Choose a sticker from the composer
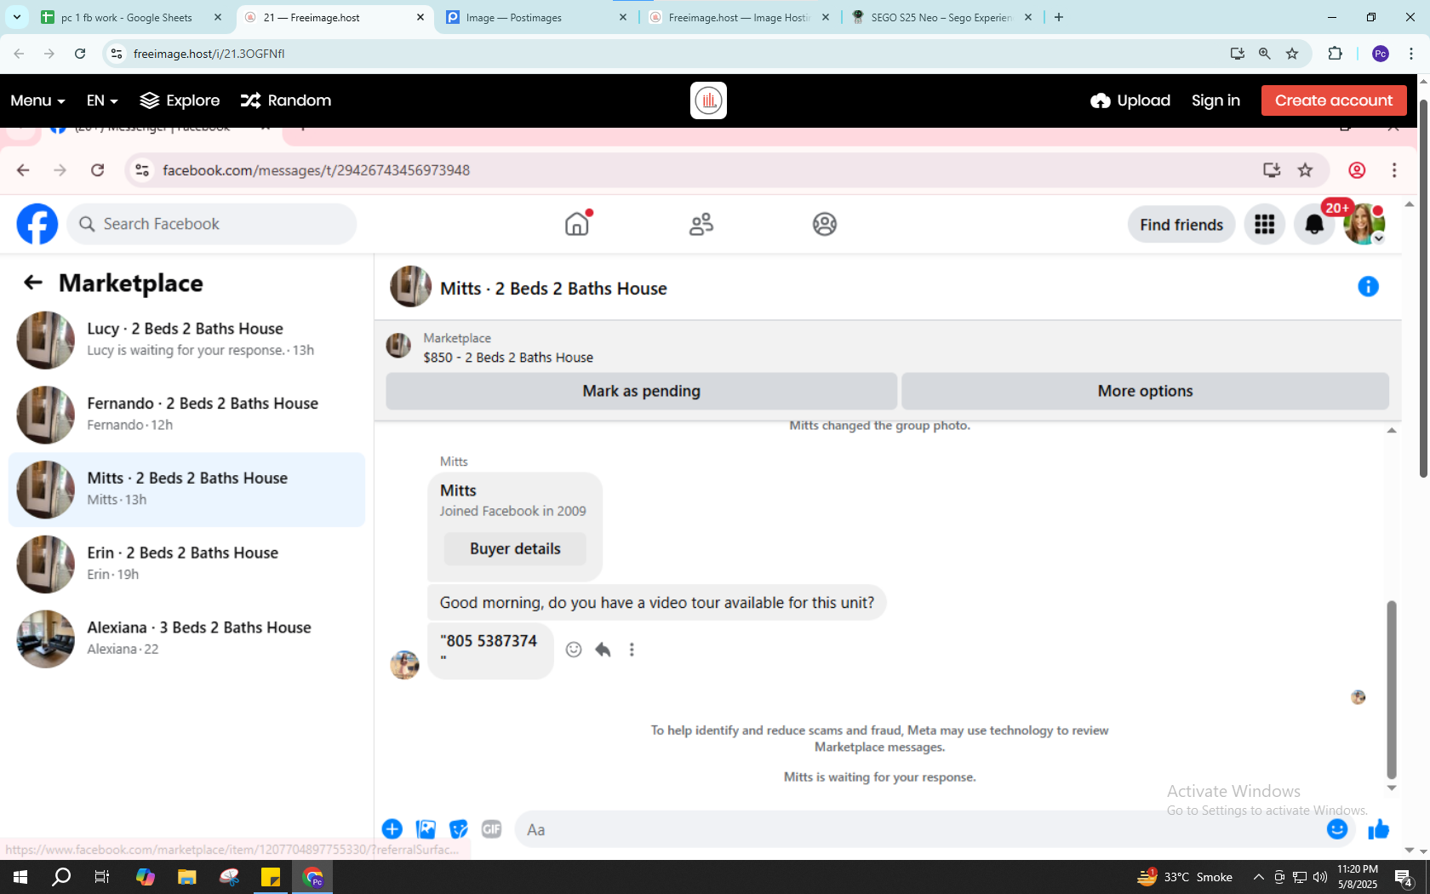This screenshot has width=1430, height=894. 459,829
